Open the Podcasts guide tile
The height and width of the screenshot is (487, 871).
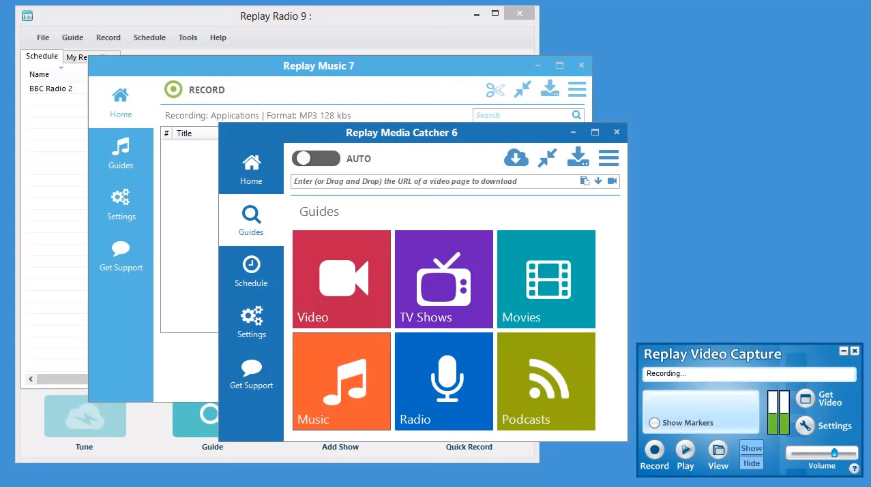(546, 381)
